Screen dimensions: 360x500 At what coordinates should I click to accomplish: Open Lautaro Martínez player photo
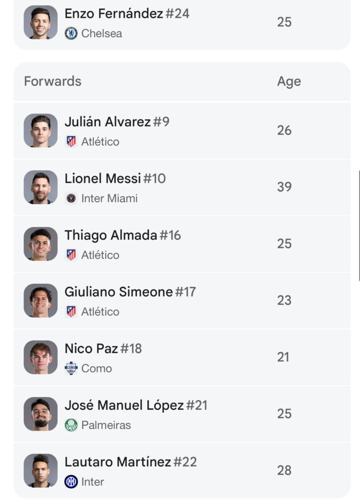pyautogui.click(x=41, y=470)
